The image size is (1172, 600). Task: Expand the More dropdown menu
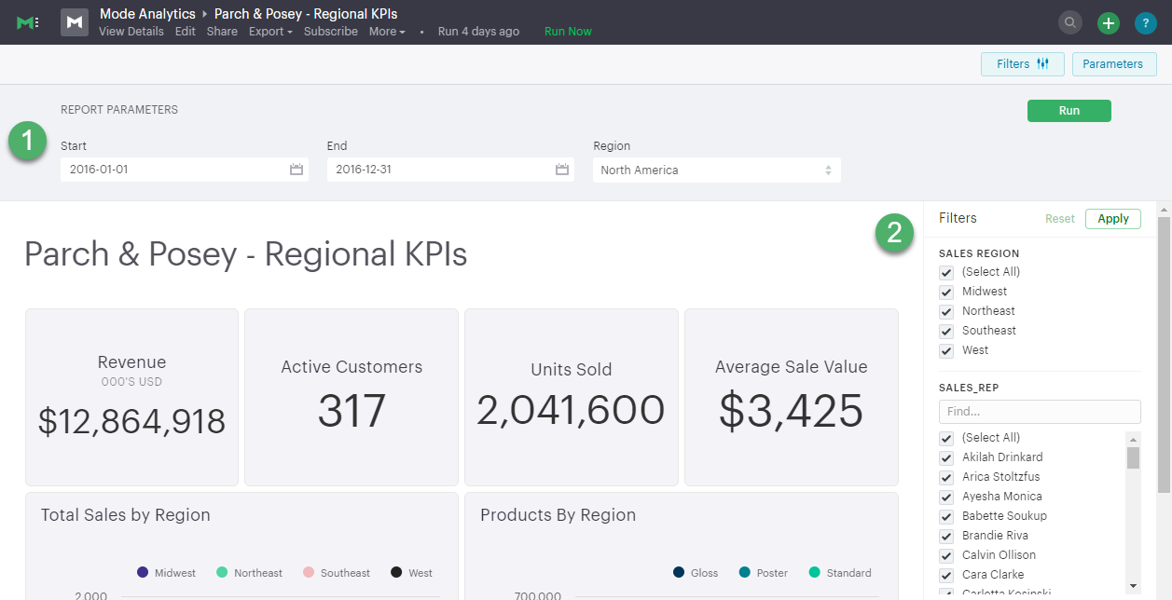coord(387,32)
